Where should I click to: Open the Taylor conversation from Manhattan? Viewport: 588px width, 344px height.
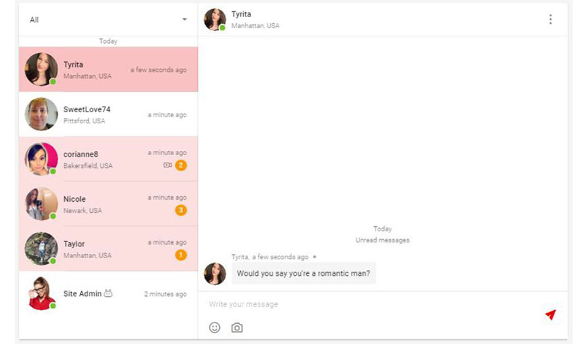click(104, 249)
